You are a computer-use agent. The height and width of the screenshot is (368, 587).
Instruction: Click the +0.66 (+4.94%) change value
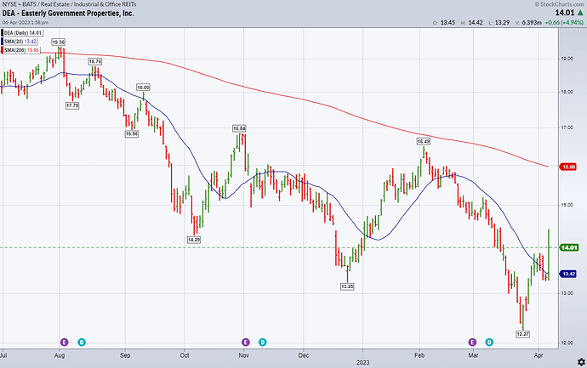(x=564, y=22)
